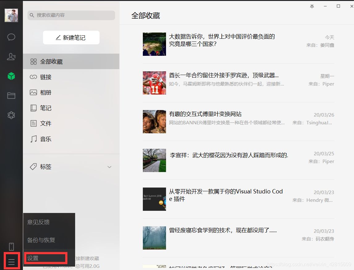Viewport: 354px width, 270px height.
Task: Click 来自：姜同鑫 source text
Action: (320, 45)
